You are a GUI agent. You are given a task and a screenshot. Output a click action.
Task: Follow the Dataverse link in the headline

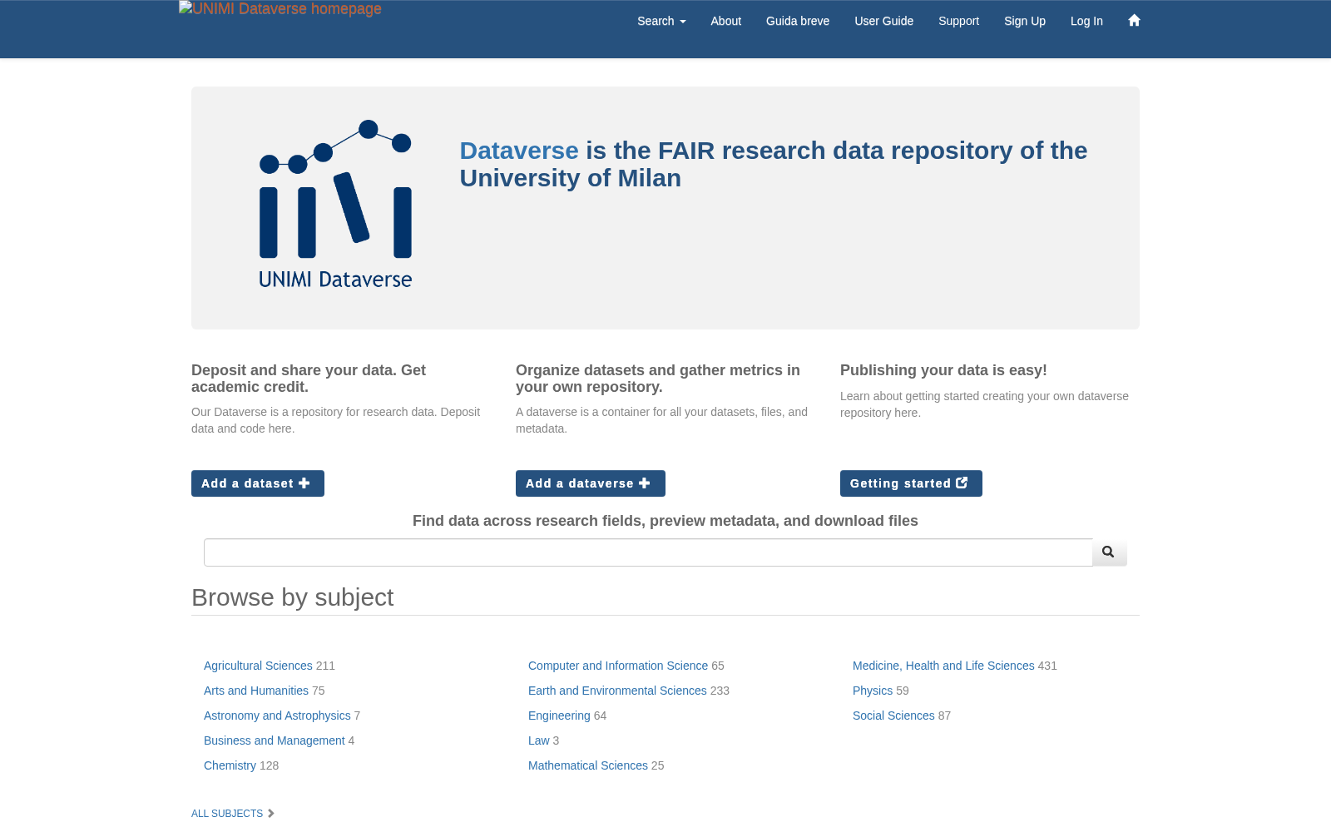pos(519,151)
